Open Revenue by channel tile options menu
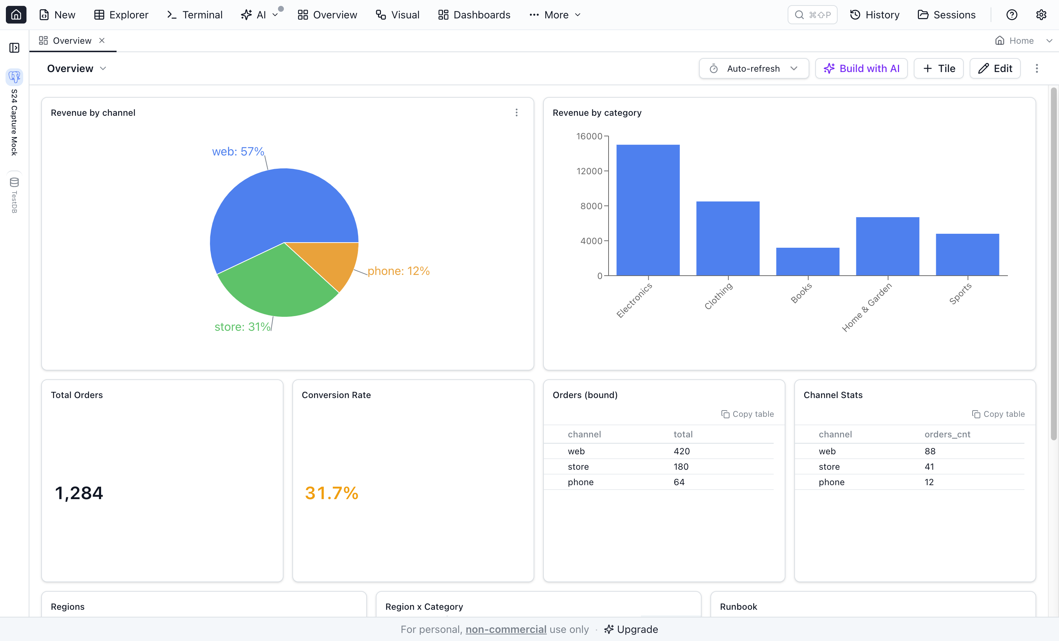The height and width of the screenshot is (641, 1059). pos(517,112)
